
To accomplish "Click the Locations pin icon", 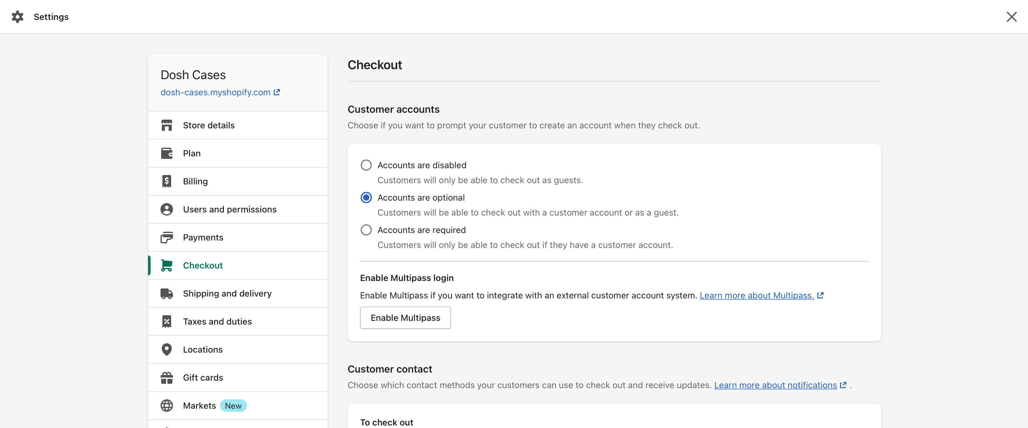I will click(166, 350).
